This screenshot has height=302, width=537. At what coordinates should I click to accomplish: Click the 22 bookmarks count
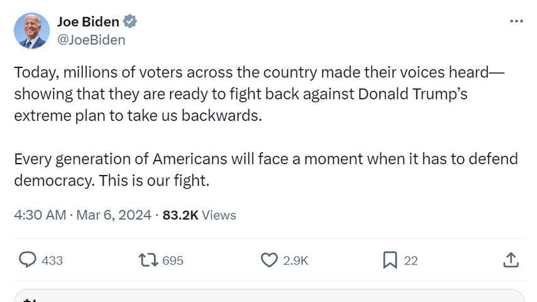[x=411, y=260]
